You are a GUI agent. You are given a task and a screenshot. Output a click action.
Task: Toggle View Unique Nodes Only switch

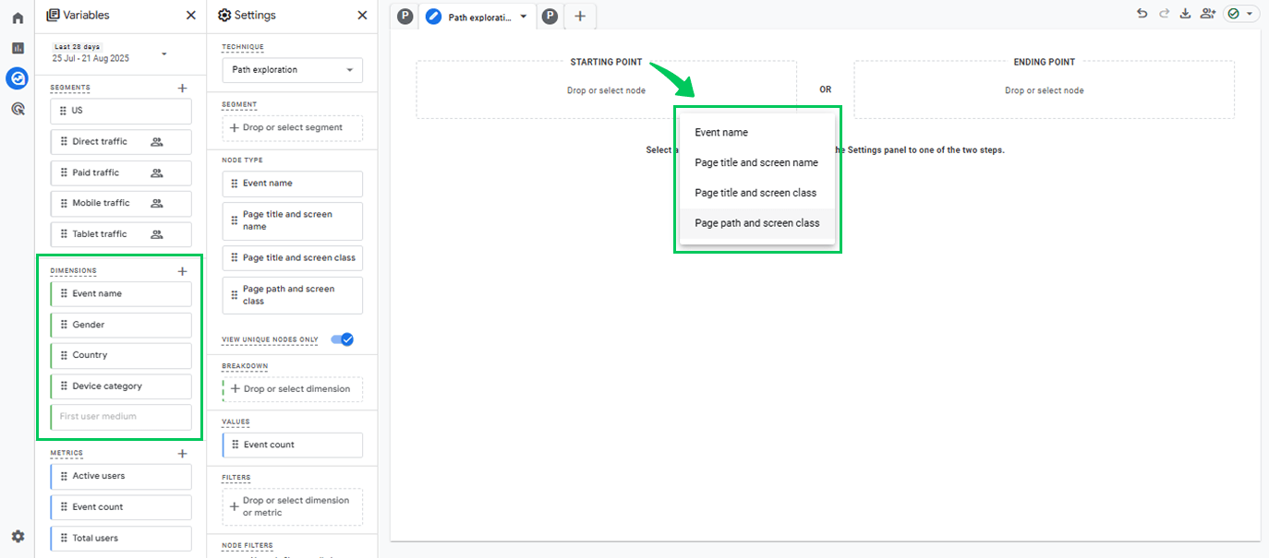(343, 339)
